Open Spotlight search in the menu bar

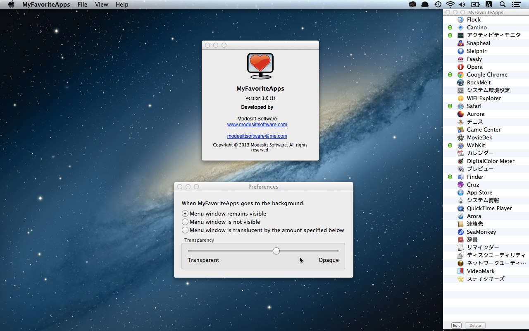point(503,5)
